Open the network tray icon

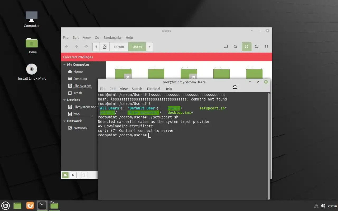pyautogui.click(x=316, y=206)
